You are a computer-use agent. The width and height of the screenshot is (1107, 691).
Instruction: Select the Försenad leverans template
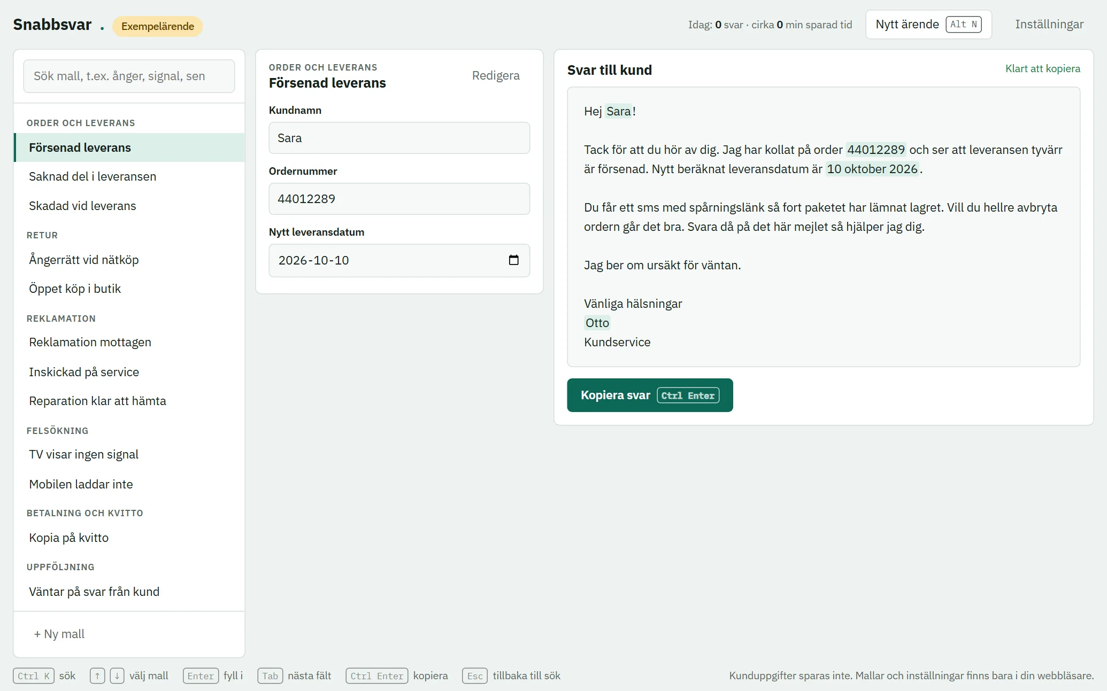pos(129,147)
